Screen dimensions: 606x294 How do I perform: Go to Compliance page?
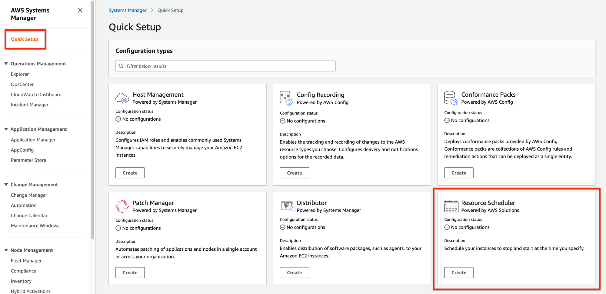[x=23, y=271]
